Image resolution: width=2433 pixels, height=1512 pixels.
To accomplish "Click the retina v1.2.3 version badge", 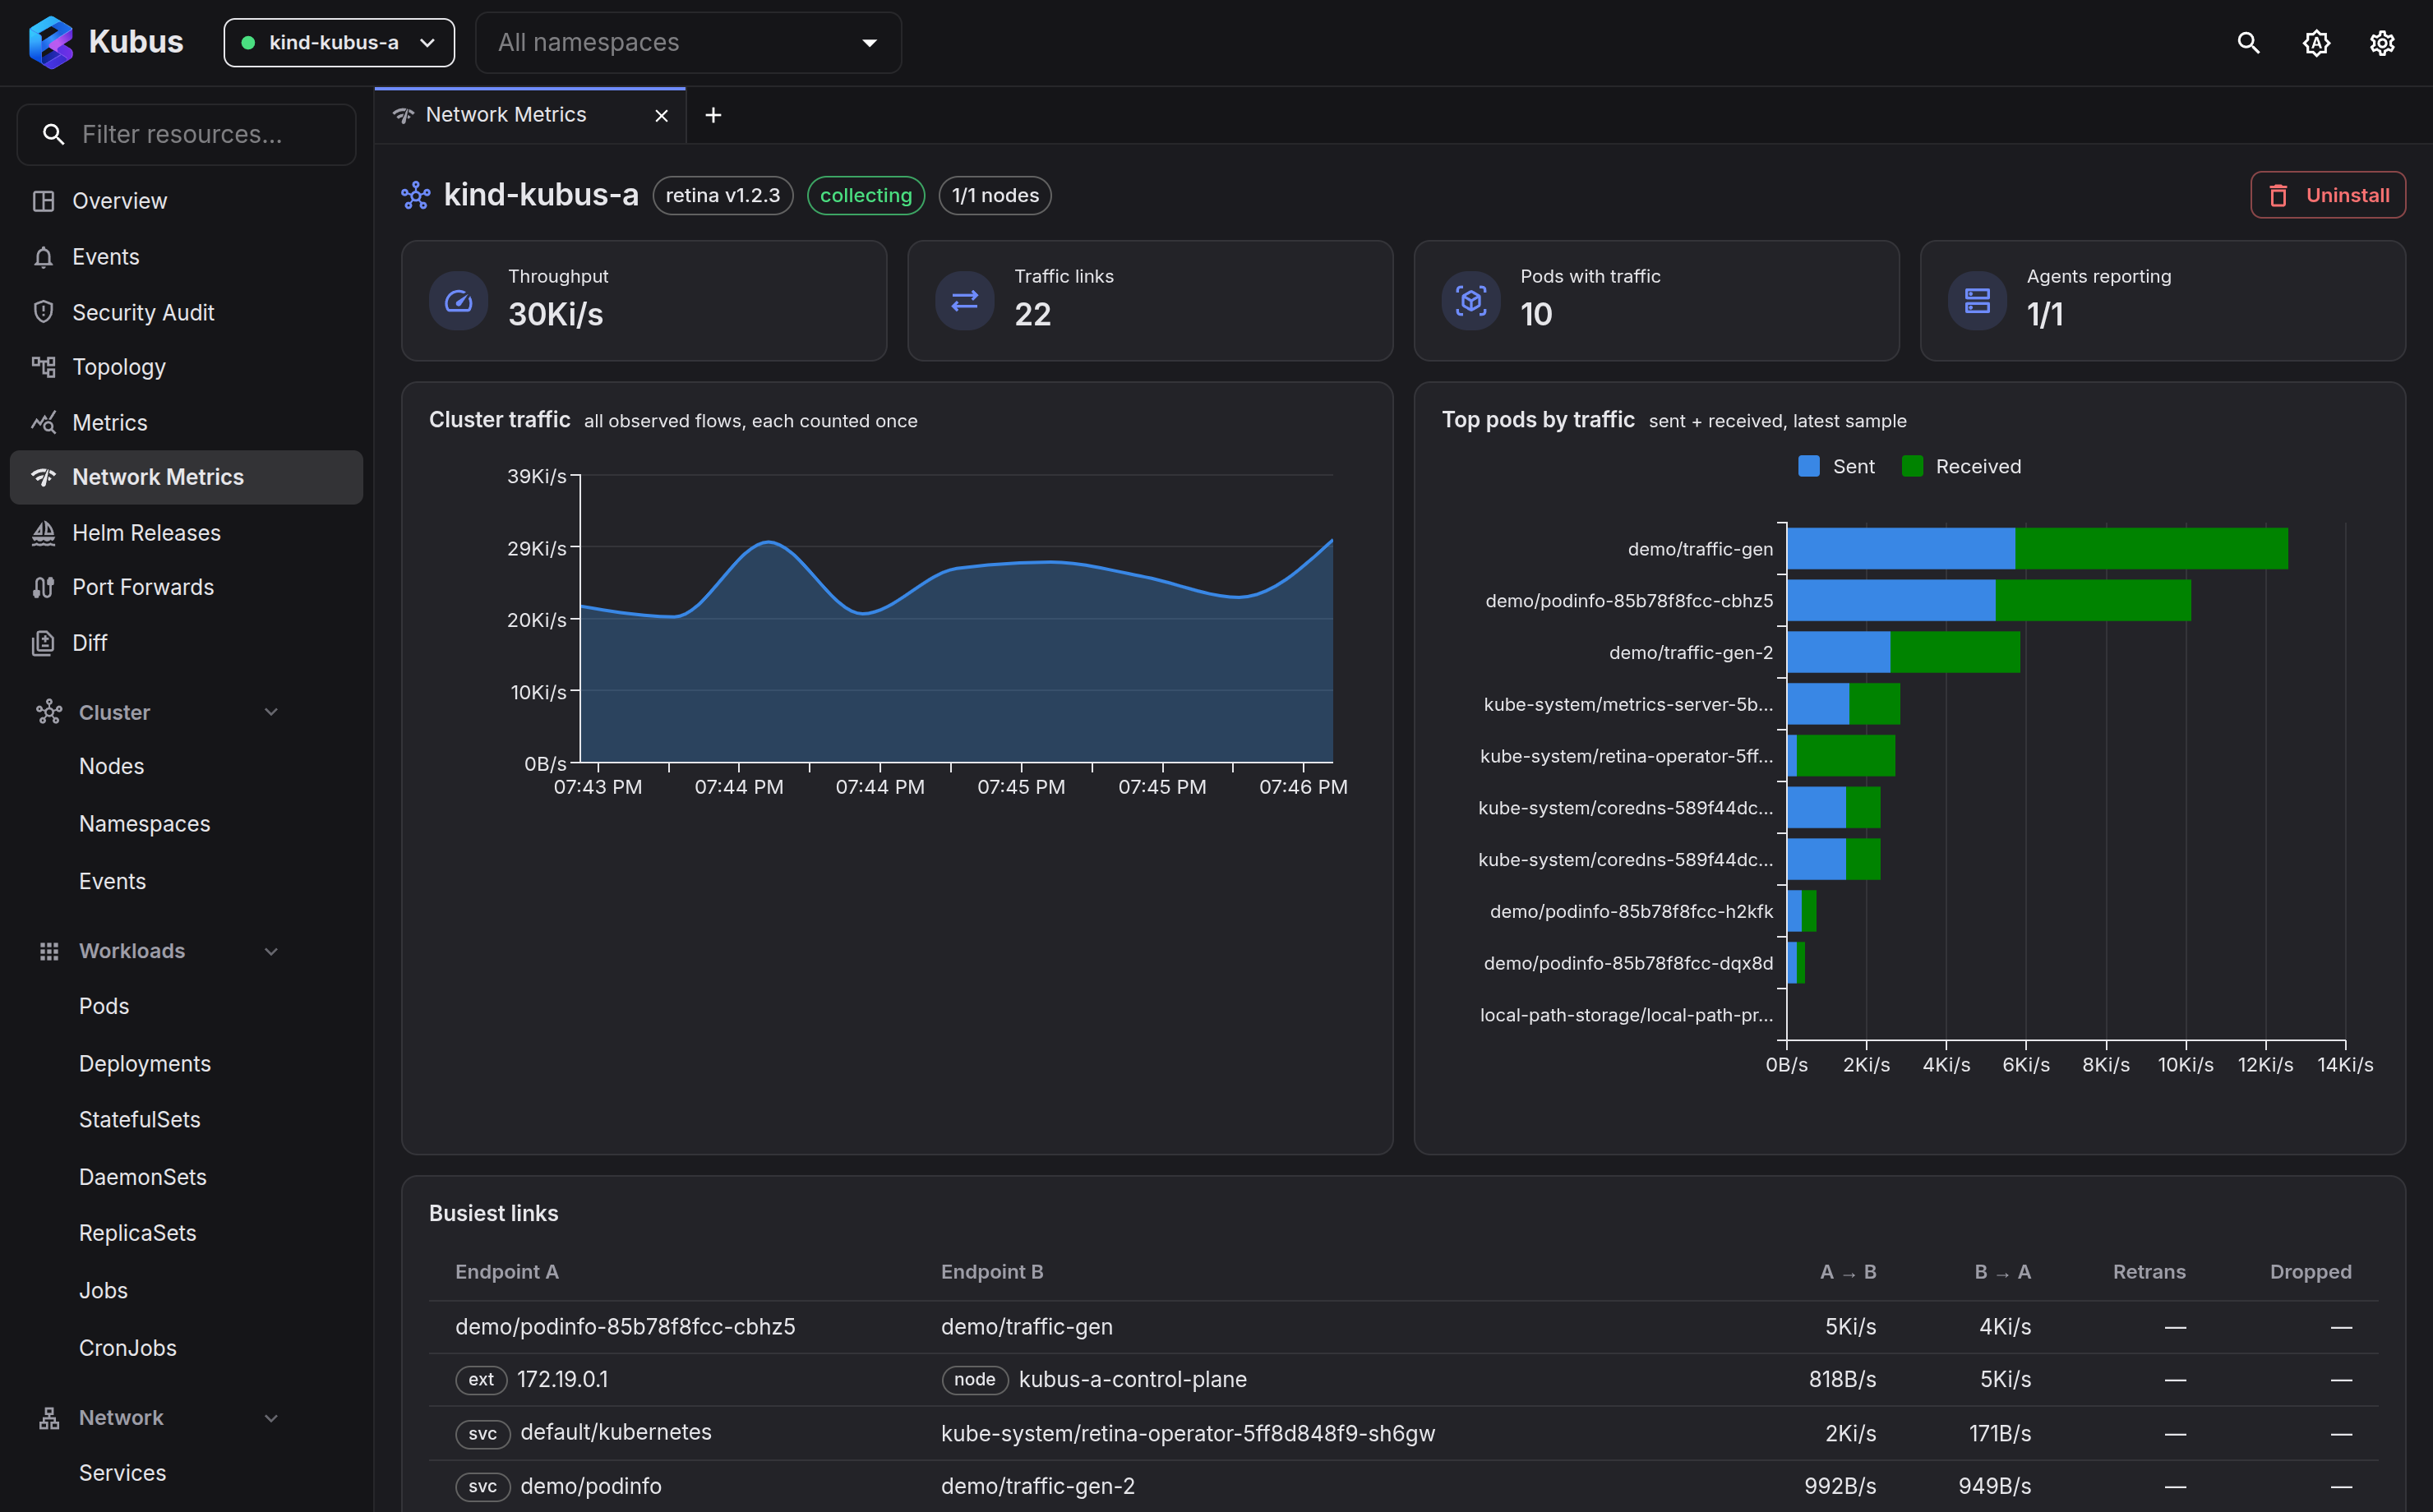I will 722,195.
